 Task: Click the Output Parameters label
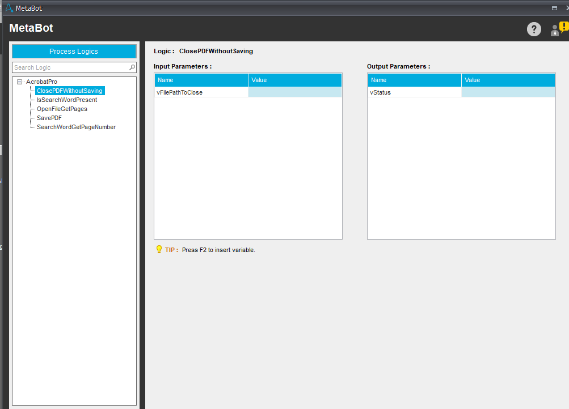click(x=398, y=66)
